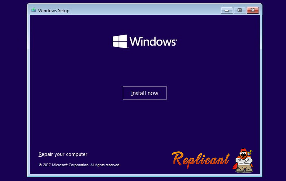Image resolution: width=286 pixels, height=181 pixels.
Task: Click the Install now button
Action: pos(145,93)
